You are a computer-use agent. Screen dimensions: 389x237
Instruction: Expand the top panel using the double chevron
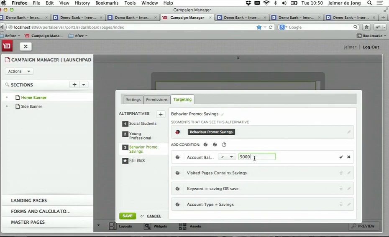click(238, 58)
